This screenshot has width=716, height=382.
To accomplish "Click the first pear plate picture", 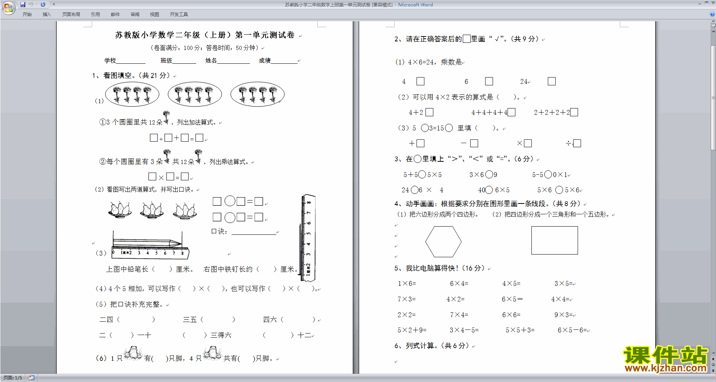I will pyautogui.click(x=120, y=210).
